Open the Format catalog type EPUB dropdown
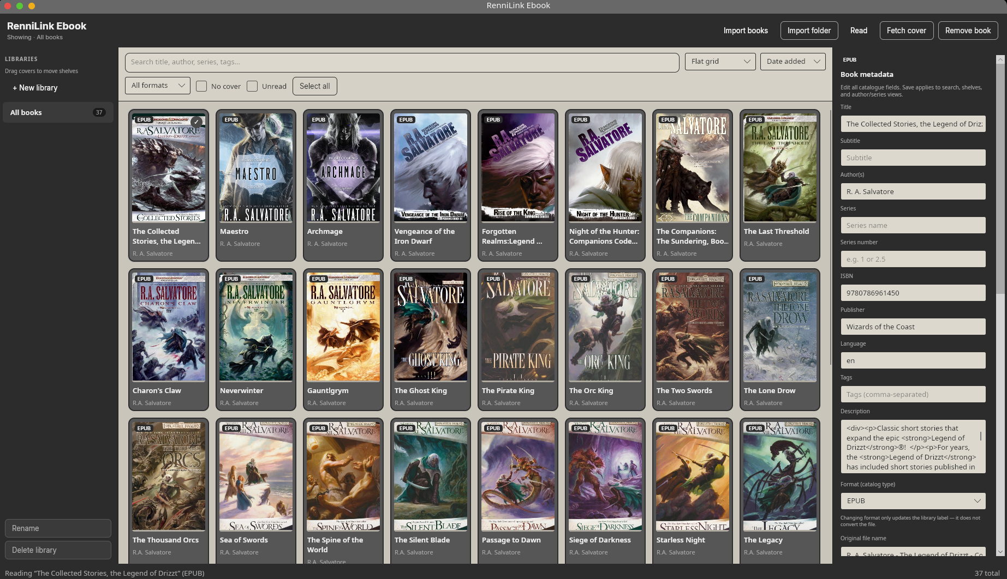This screenshot has width=1007, height=579. pos(913,501)
